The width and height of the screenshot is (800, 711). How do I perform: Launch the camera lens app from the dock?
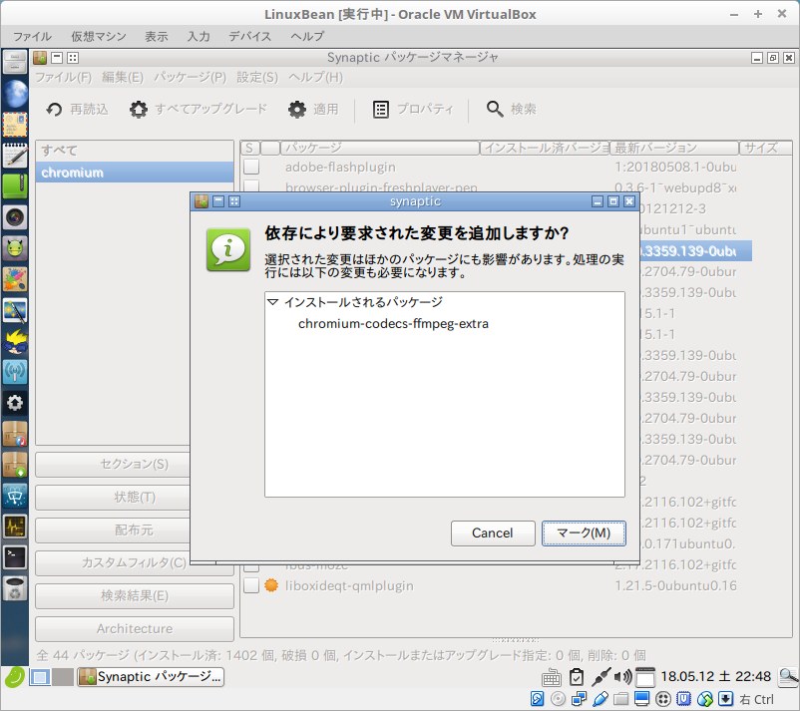point(15,217)
